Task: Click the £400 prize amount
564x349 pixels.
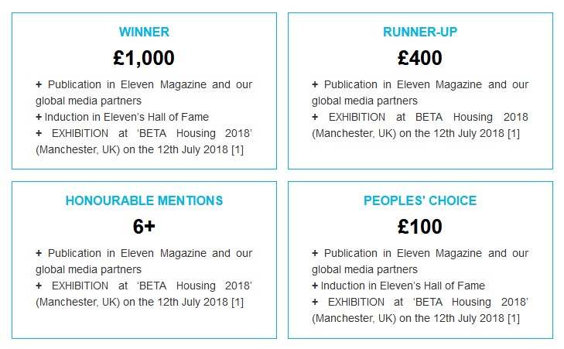Action: coord(420,58)
